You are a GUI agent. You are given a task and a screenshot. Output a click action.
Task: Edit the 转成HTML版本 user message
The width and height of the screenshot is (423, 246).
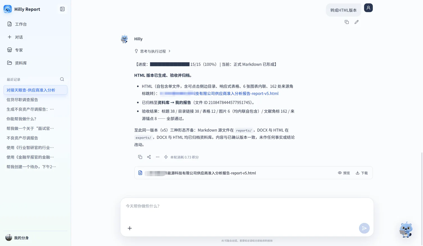(356, 22)
